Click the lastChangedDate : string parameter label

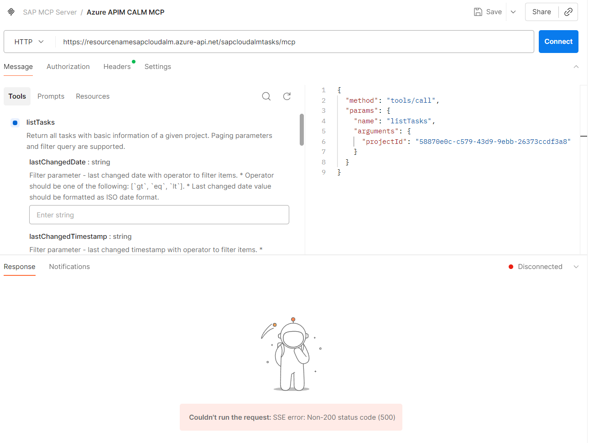point(70,162)
